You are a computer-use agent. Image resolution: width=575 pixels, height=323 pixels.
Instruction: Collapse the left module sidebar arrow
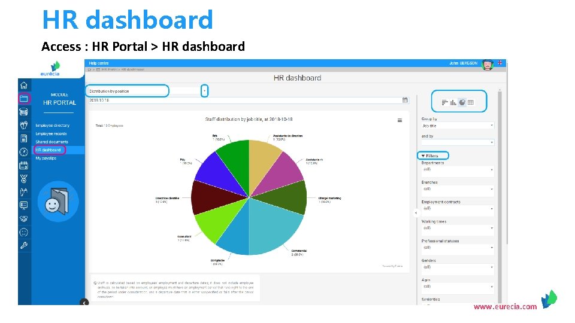click(x=84, y=303)
